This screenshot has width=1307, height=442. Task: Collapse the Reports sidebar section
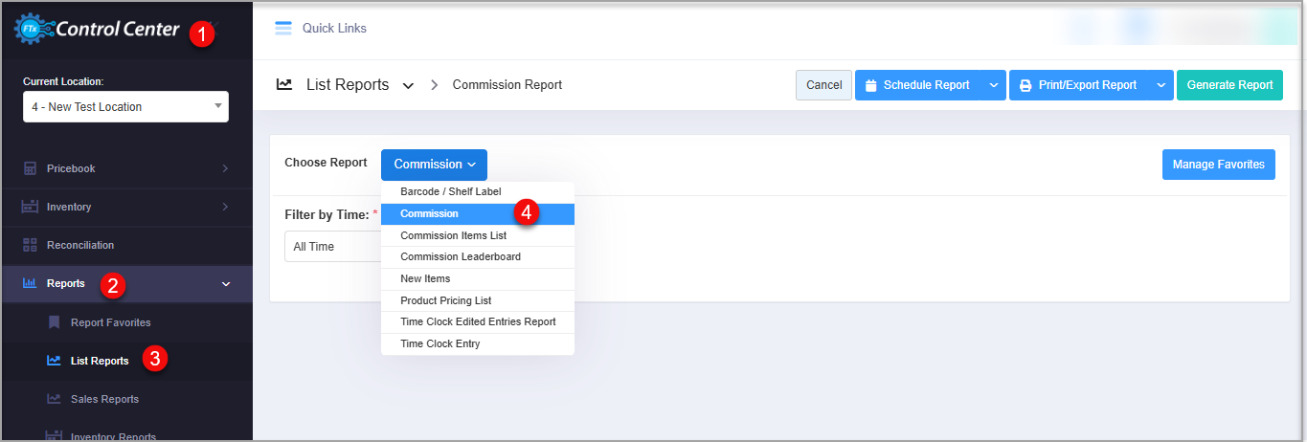point(226,284)
